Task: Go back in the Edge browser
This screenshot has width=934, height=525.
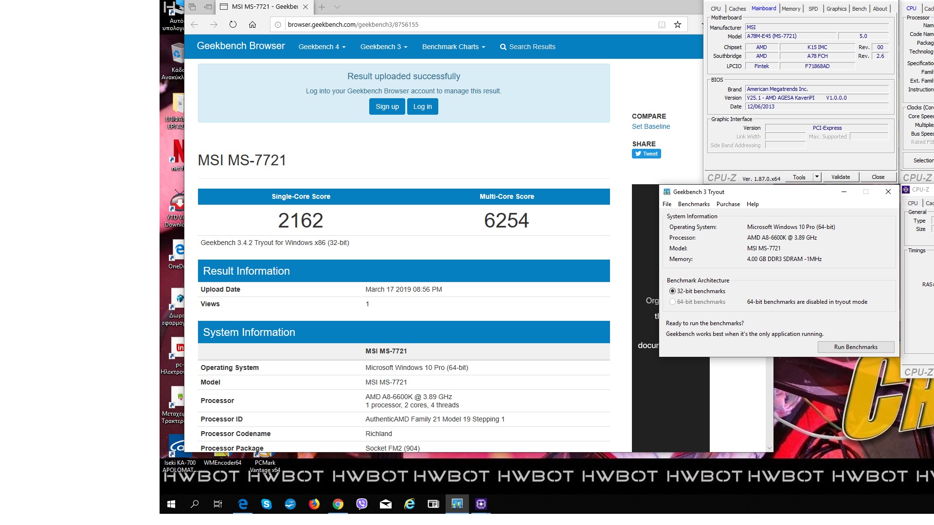Action: [x=195, y=25]
